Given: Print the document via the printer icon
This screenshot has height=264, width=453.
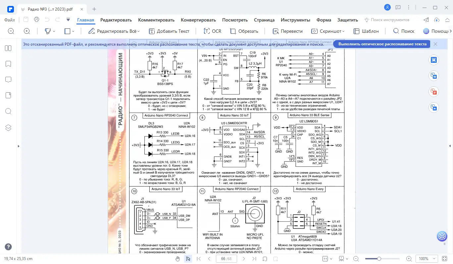Looking at the screenshot, I should point(37,20).
